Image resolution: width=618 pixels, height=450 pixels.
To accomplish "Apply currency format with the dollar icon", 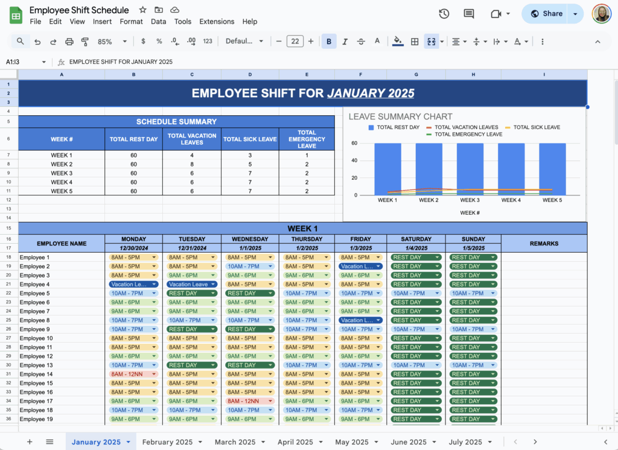I will tap(143, 41).
